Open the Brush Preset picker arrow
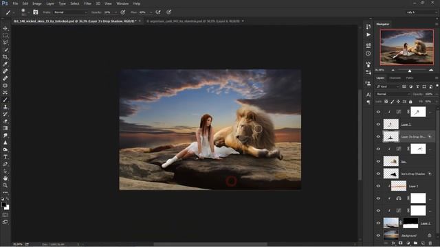 coord(29,12)
